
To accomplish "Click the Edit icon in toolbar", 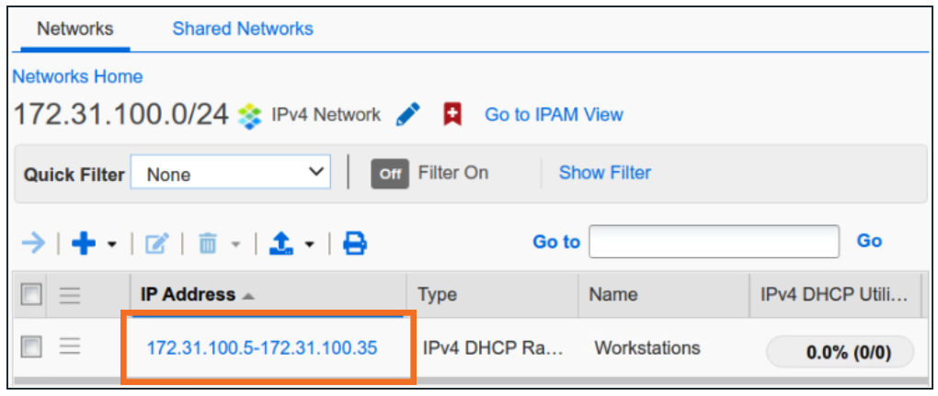I will (157, 243).
